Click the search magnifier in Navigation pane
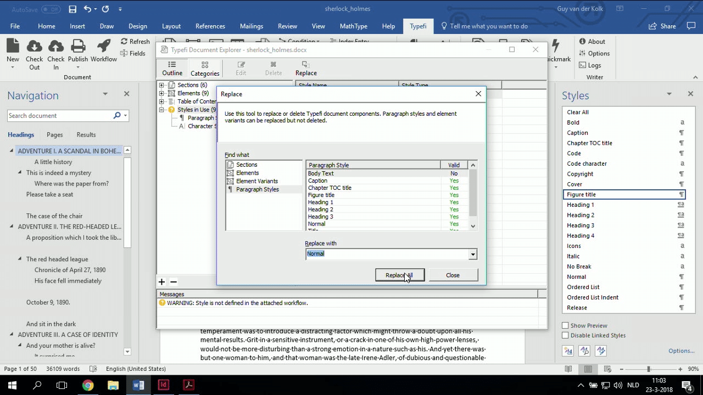The height and width of the screenshot is (395, 703). [117, 116]
